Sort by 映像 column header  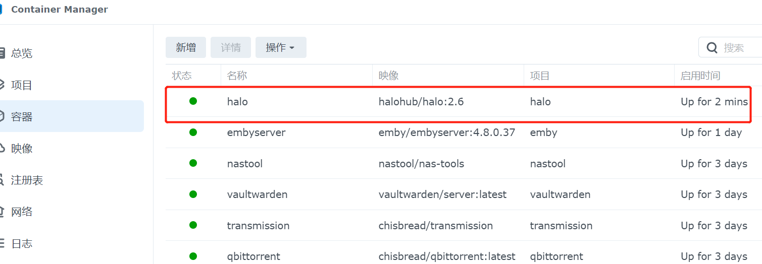(388, 76)
